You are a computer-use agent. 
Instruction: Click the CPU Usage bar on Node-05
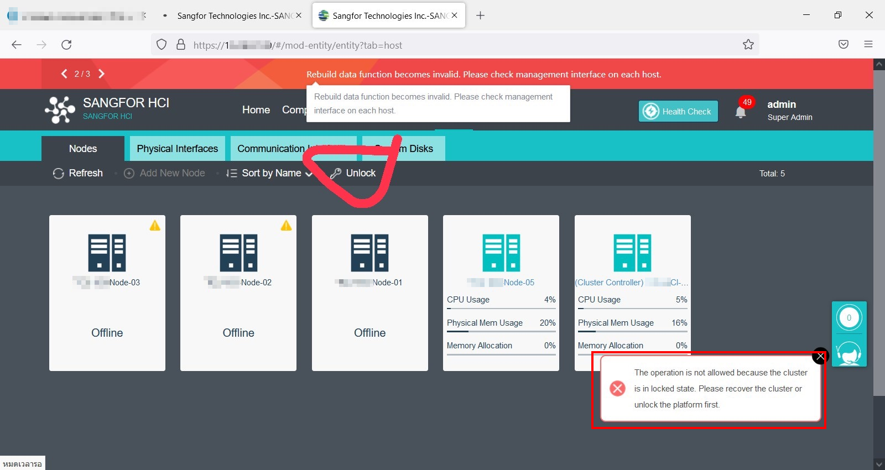[x=501, y=309]
